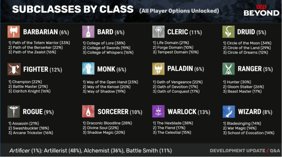Click the Monk fist class icon
This screenshot has height=158, width=282.
pos(88,69)
